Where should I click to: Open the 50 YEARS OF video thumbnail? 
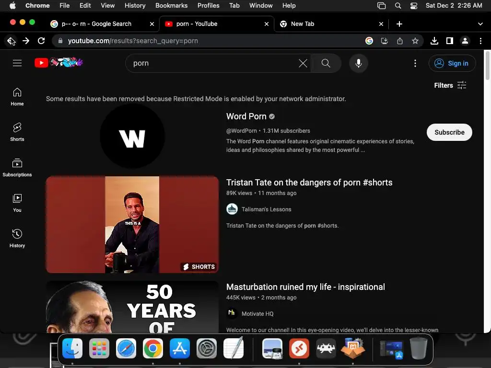pos(132,307)
